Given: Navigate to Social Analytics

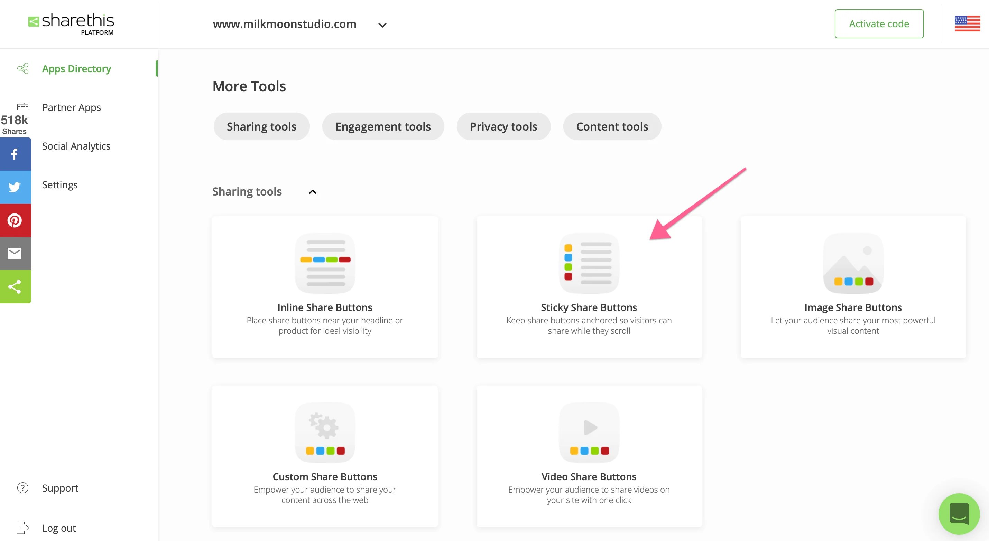Looking at the screenshot, I should [76, 146].
